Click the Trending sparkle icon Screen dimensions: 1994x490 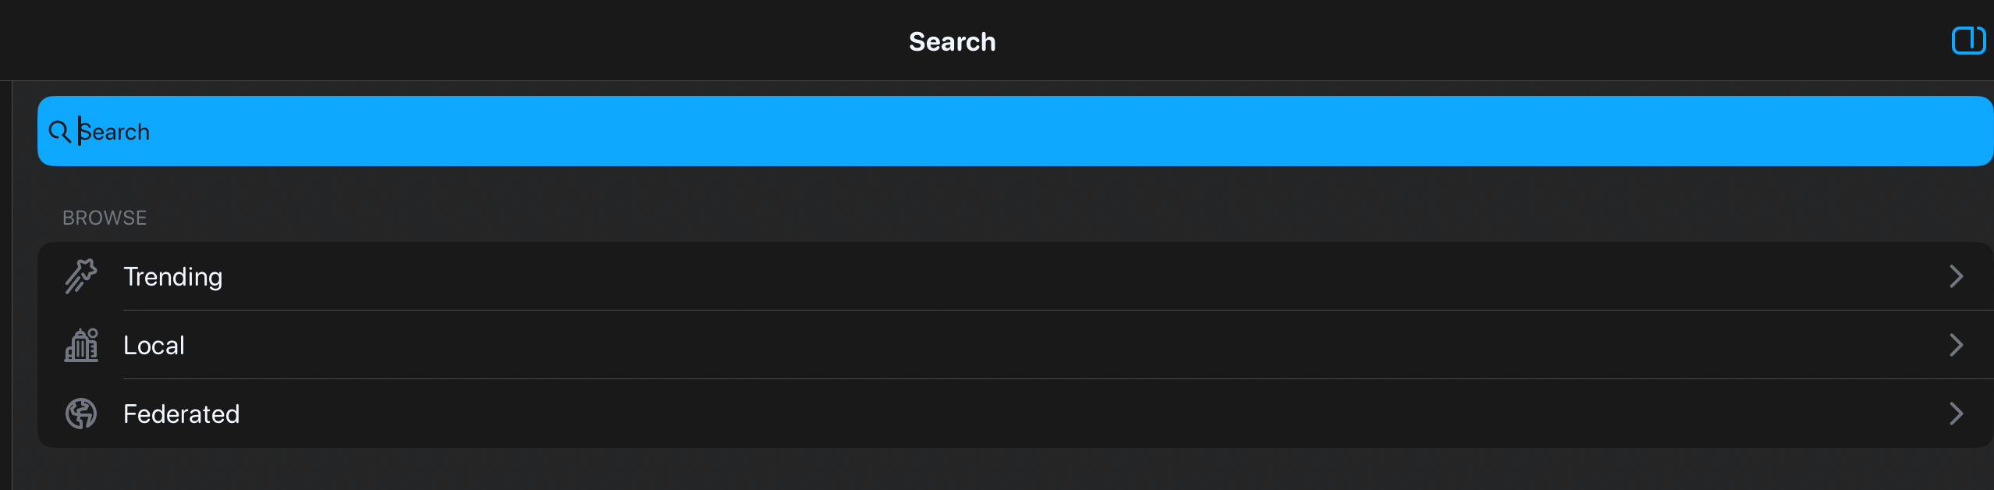[x=81, y=276]
